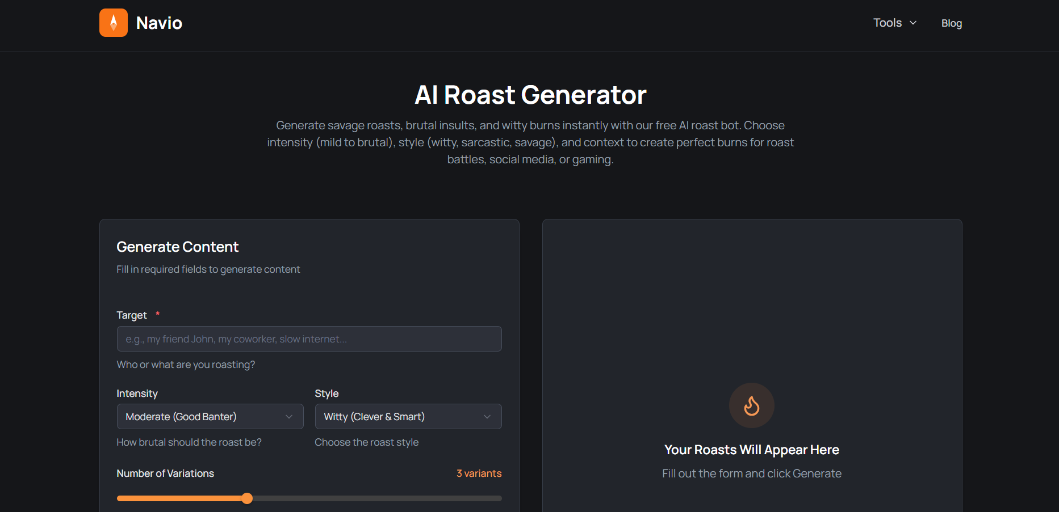Click 'Who or what are you roasting?' hint
1059x512 pixels.
pos(186,365)
